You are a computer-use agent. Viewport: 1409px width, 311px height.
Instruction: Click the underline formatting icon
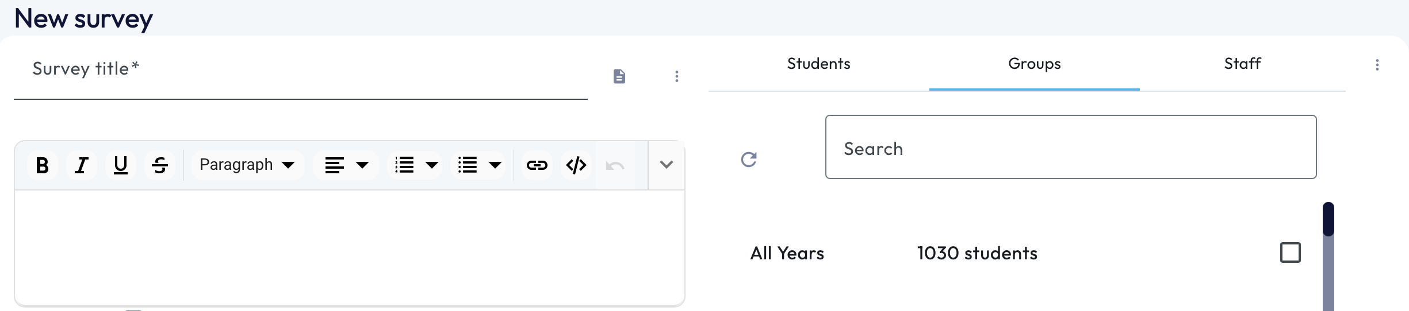[121, 165]
